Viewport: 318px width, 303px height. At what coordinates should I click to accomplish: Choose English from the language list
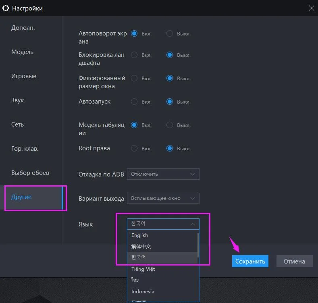162,235
